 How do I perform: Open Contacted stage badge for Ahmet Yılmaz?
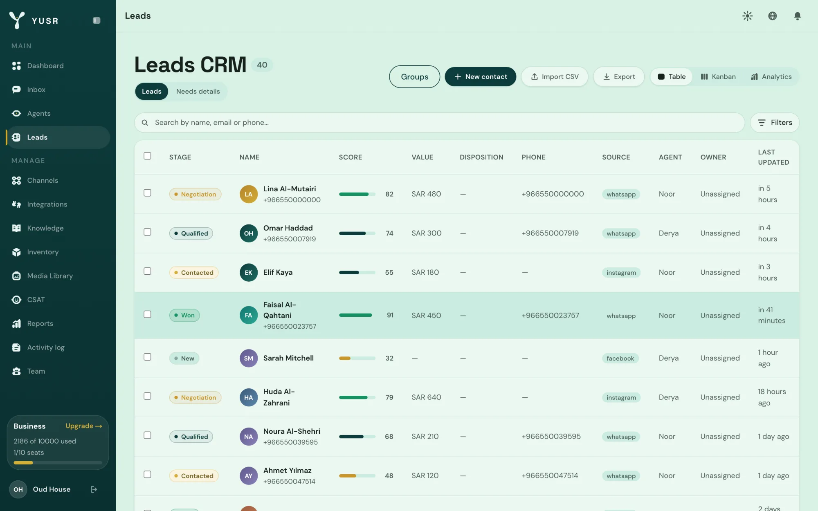click(194, 476)
